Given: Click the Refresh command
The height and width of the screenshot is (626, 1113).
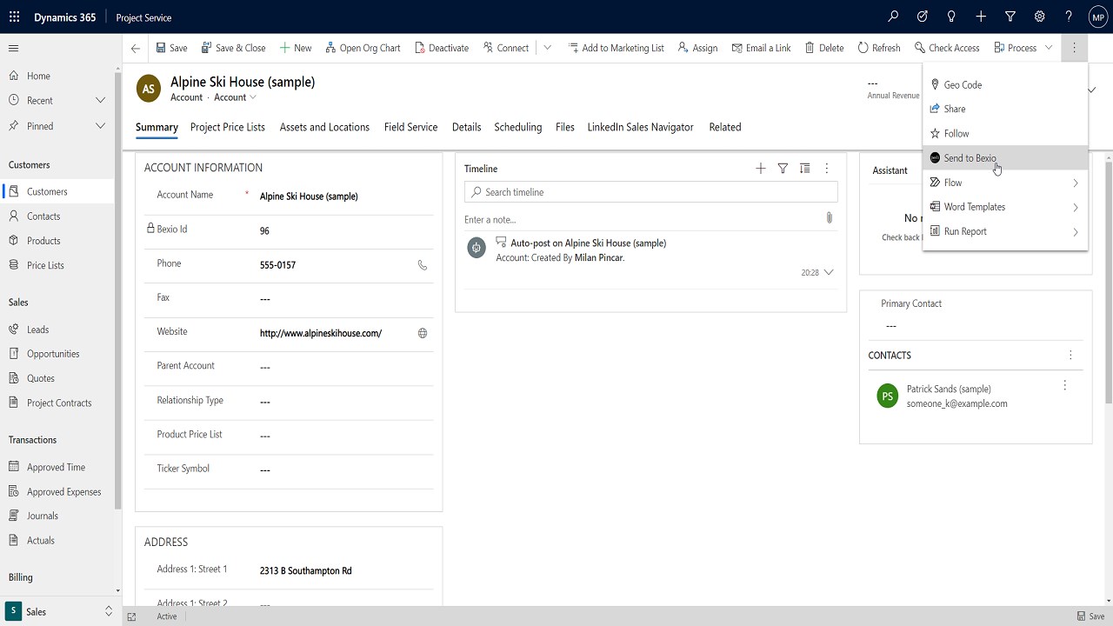Looking at the screenshot, I should [x=879, y=48].
